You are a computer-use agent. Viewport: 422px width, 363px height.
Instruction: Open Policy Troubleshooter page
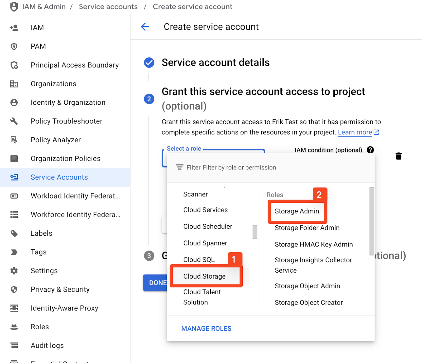point(65,121)
